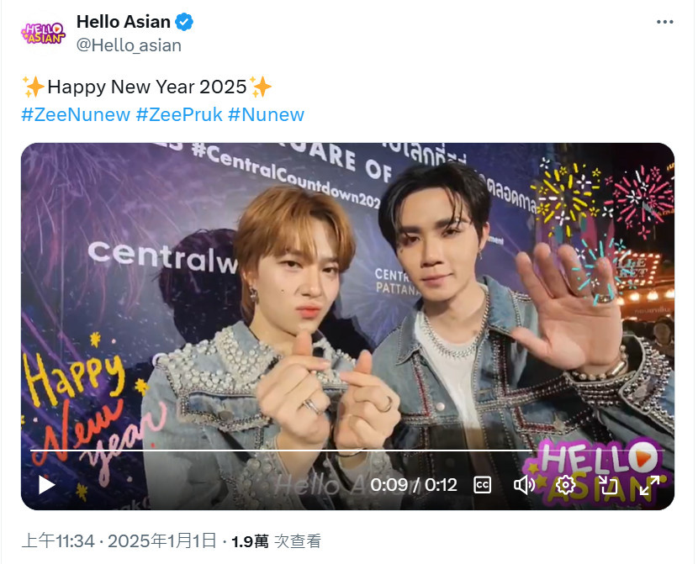
Task: Click the 1.9萬 view count
Action: 250,541
